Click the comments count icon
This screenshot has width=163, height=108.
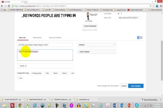tap(118, 14)
